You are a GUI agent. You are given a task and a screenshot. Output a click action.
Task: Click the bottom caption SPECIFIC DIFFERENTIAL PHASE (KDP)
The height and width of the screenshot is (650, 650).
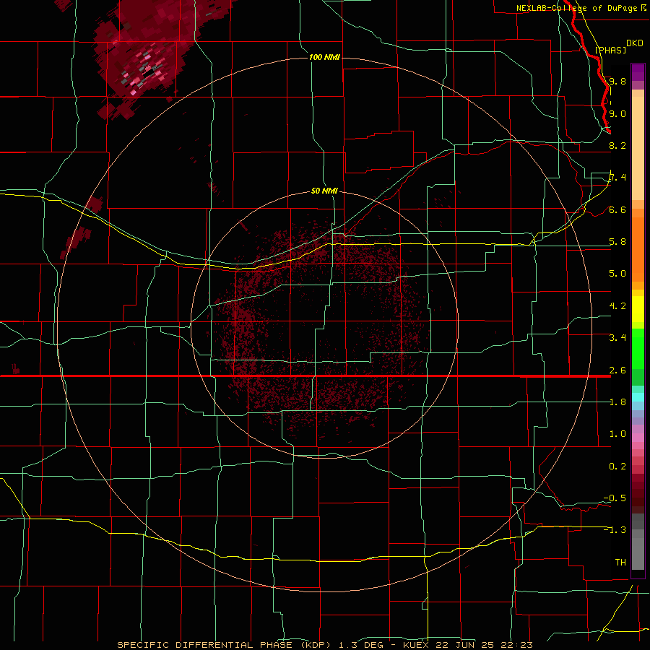[x=225, y=645]
